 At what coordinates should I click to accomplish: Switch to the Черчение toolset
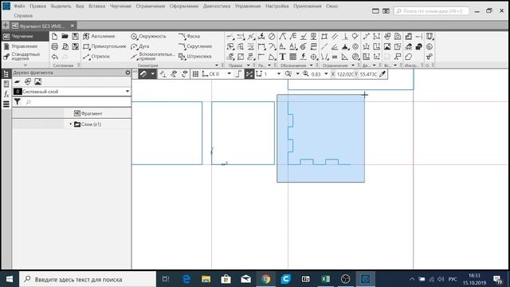[x=25, y=37]
